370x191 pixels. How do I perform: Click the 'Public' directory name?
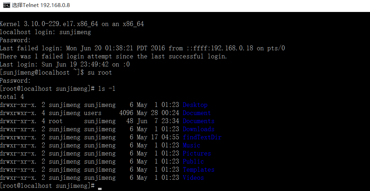pyautogui.click(x=193, y=161)
